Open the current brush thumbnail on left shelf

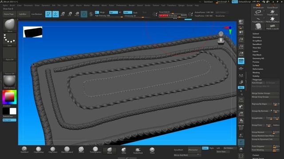point(10,25)
